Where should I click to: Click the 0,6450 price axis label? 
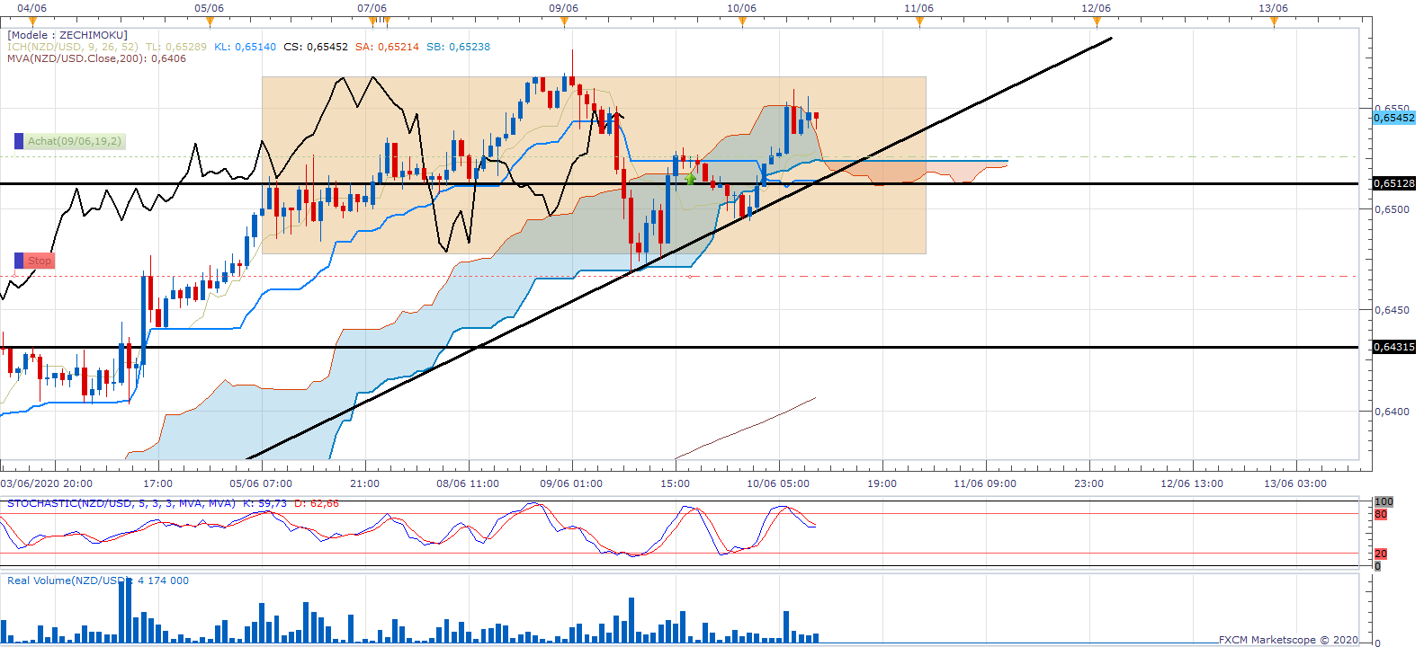1392,310
